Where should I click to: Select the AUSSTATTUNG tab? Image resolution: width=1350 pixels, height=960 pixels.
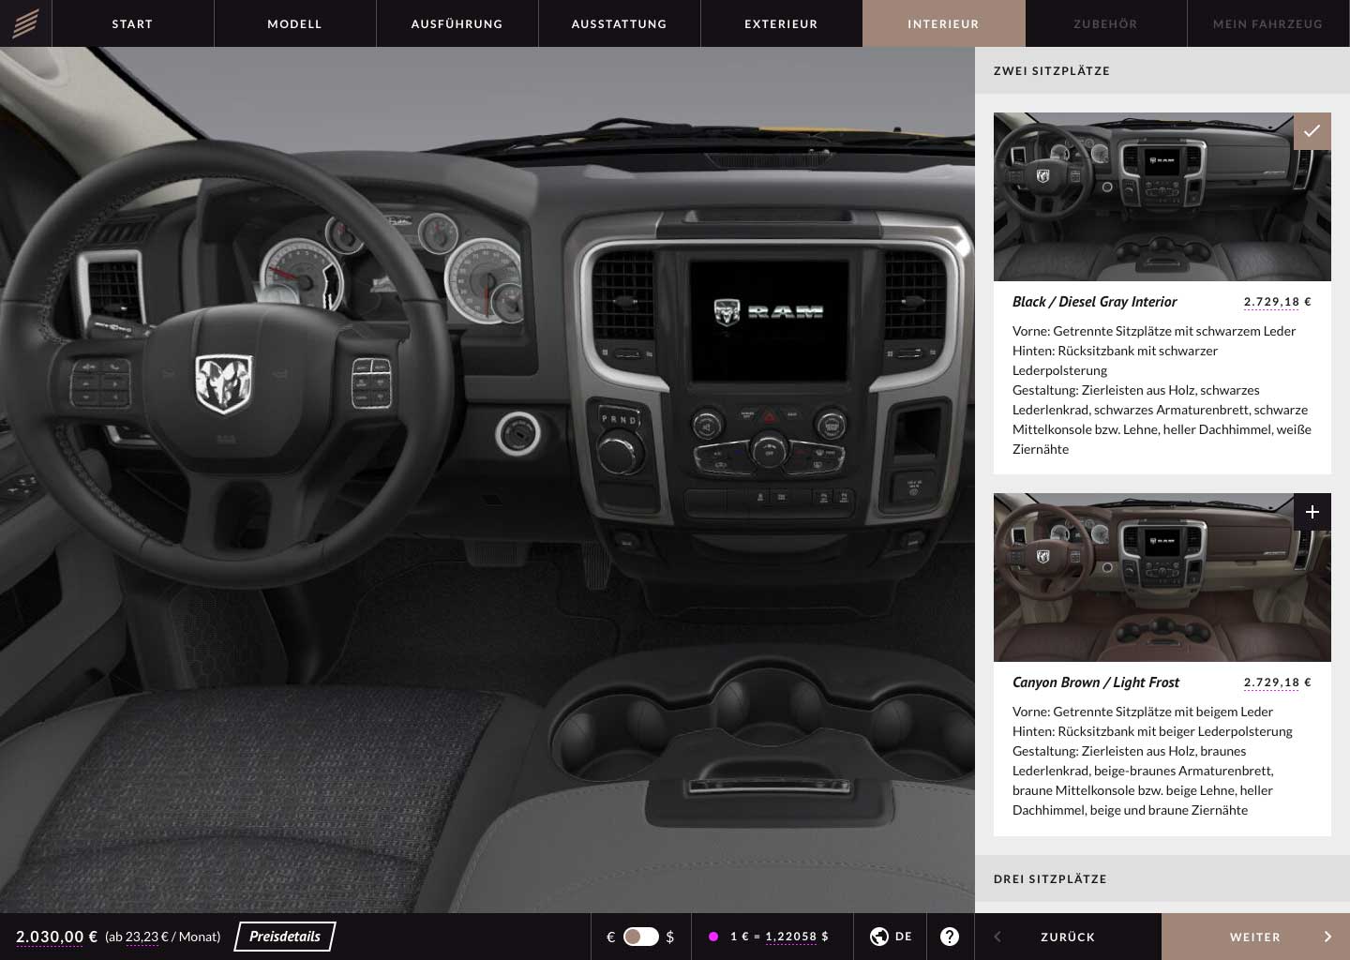click(x=619, y=23)
